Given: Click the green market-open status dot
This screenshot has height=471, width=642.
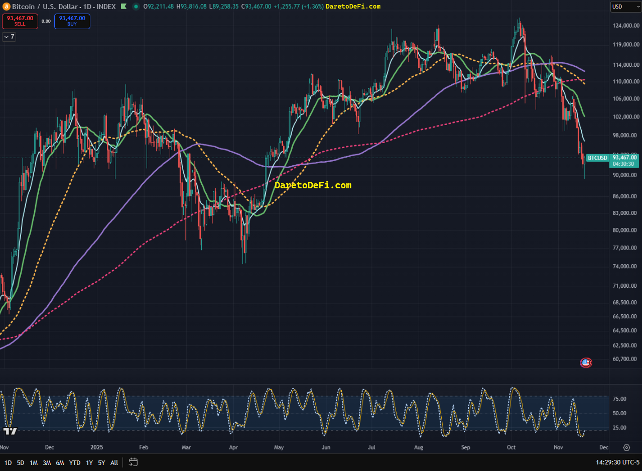Looking at the screenshot, I should click(x=136, y=7).
